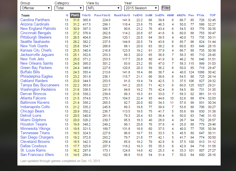This screenshot has width=236, height=171.
Task: Open New York Jets team link
Action: [x=32, y=59]
